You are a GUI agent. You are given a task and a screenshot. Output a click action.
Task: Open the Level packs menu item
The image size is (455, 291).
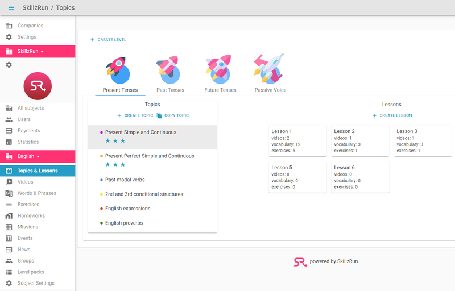coord(38,272)
